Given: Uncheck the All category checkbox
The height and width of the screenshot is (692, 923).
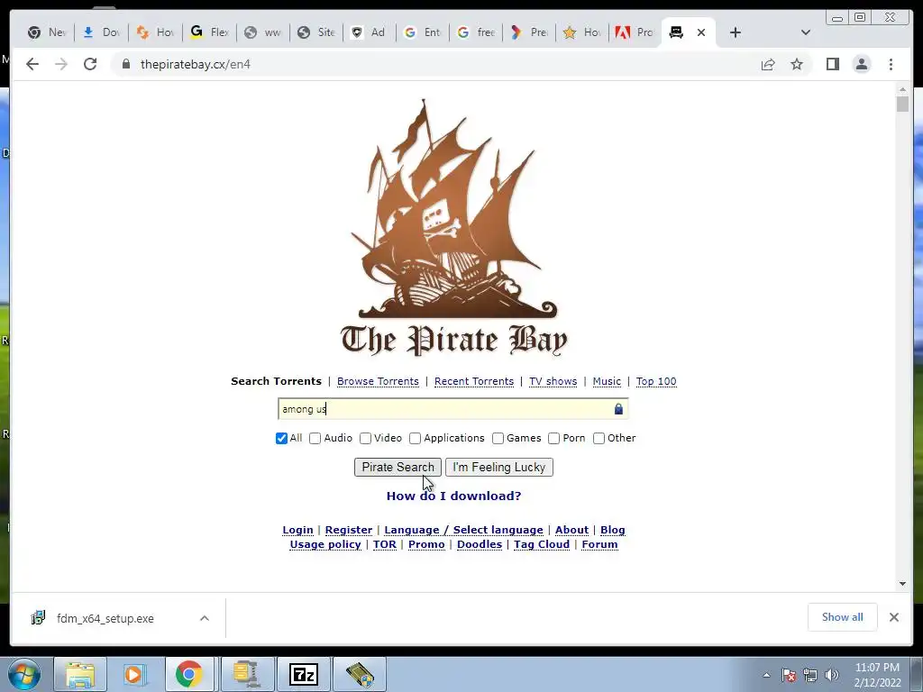Looking at the screenshot, I should [281, 439].
